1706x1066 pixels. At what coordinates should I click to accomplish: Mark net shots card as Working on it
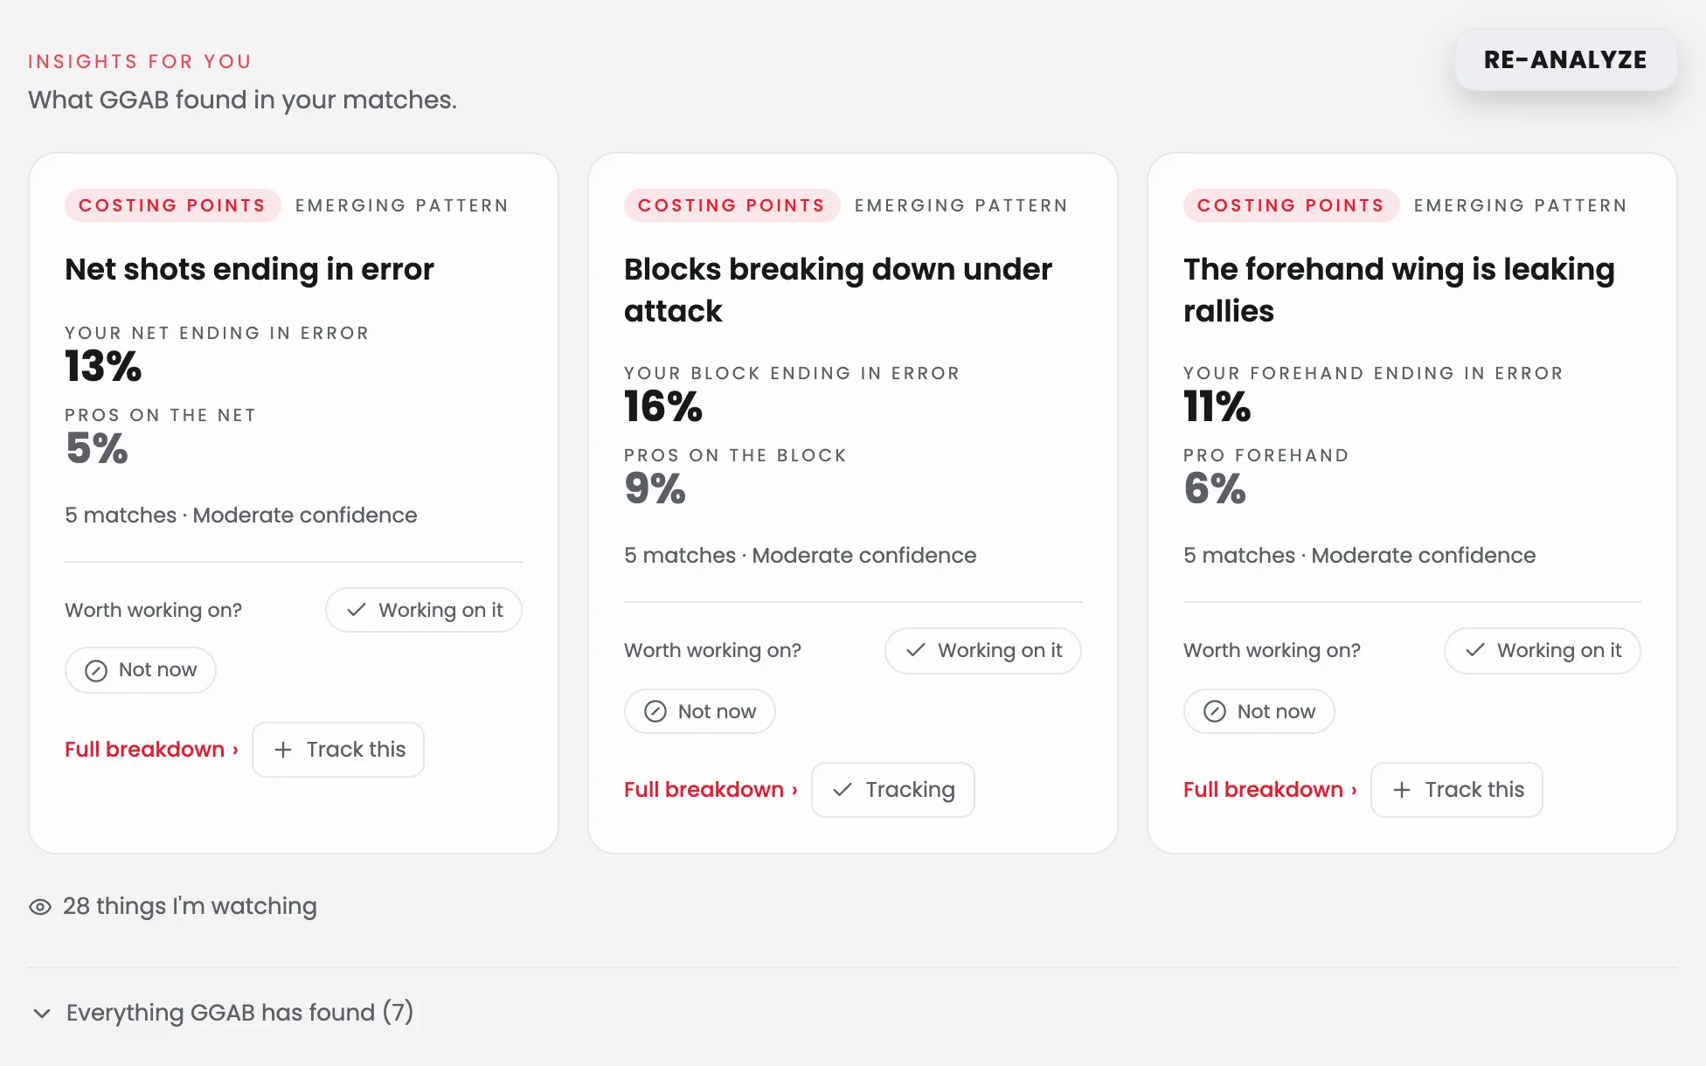click(424, 610)
